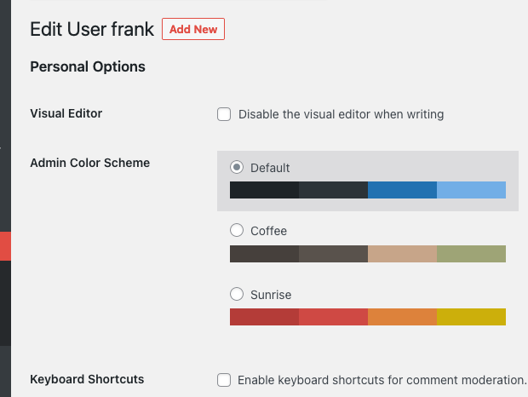Click the olive green swatch in Coffee scheme

click(471, 254)
